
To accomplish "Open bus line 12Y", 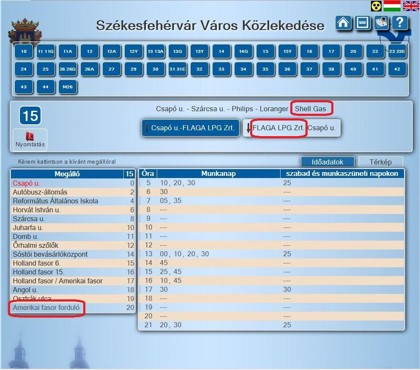I will click(134, 51).
